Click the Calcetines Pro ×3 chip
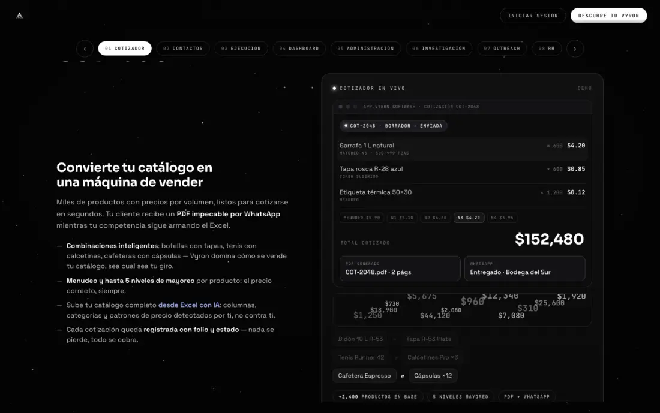This screenshot has height=413, width=660. pyautogui.click(x=432, y=357)
